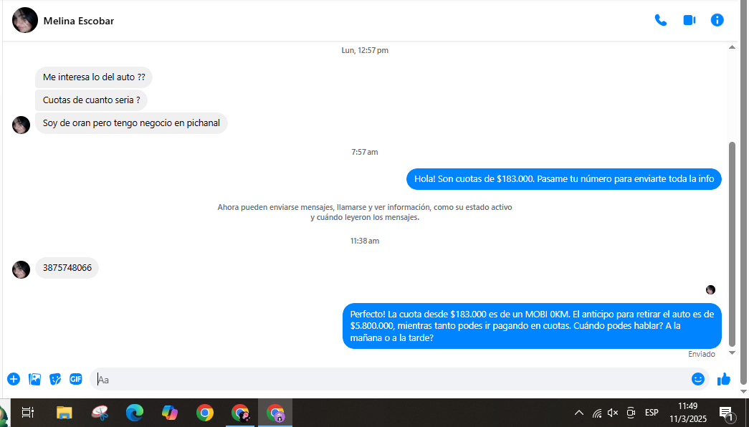Viewport: 749px width, 427px height.
Task: Click the 'Lun, 12:57 pm' timestamp
Action: click(x=365, y=51)
